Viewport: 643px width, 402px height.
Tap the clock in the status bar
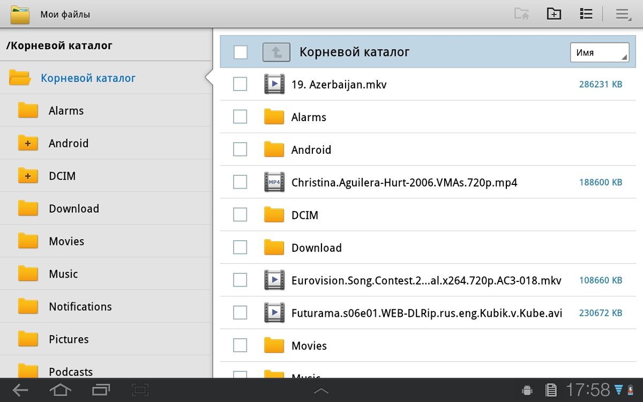(x=588, y=390)
